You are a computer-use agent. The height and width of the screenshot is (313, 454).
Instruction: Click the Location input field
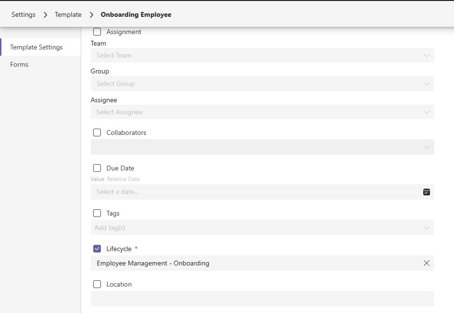pos(262,299)
